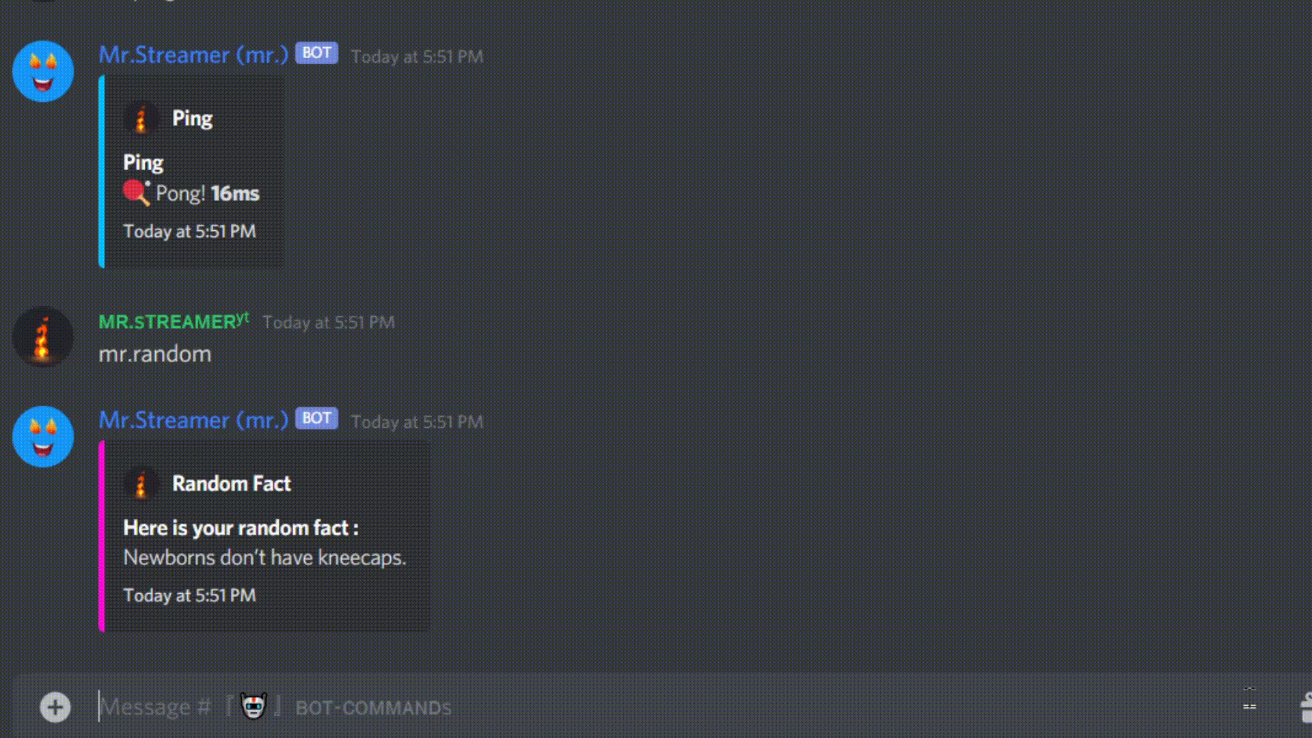
Task: Click the bot avatar beside the Ping reply
Action: click(x=43, y=71)
